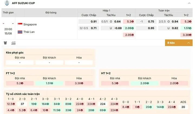Click the match time 20:00

point(8,29)
